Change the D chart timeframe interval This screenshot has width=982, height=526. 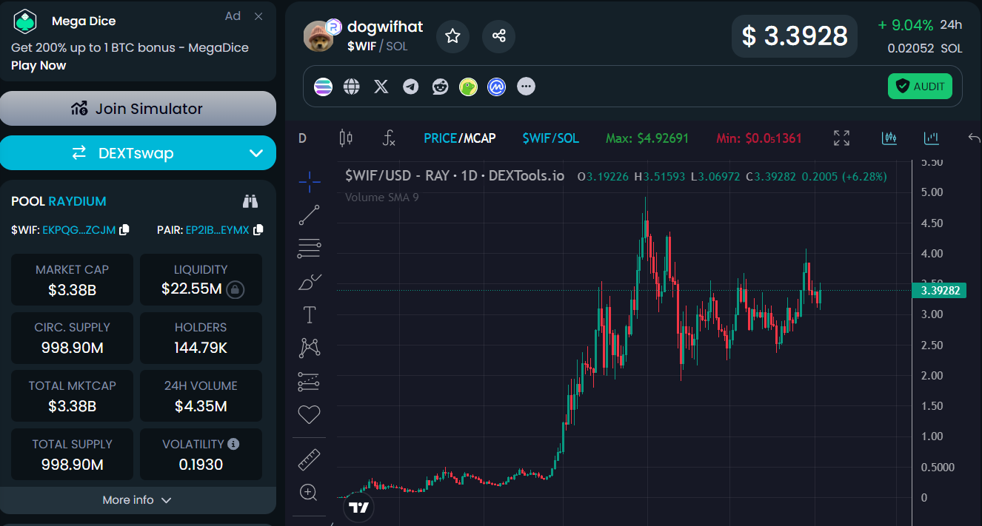302,138
